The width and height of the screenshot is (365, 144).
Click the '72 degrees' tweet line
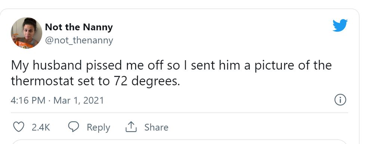coord(95,81)
